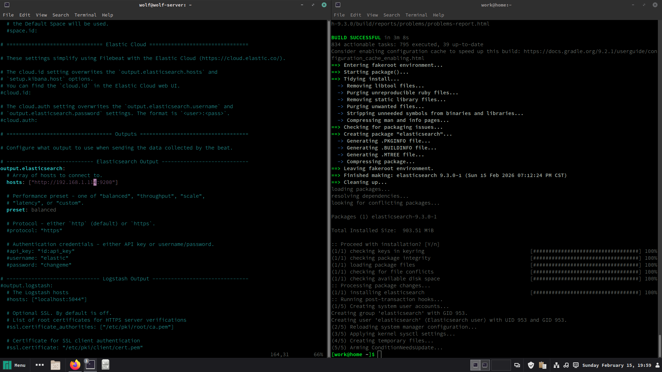Open the clipboard manager tray icon
Screen dimensions: 662x372
point(542,365)
